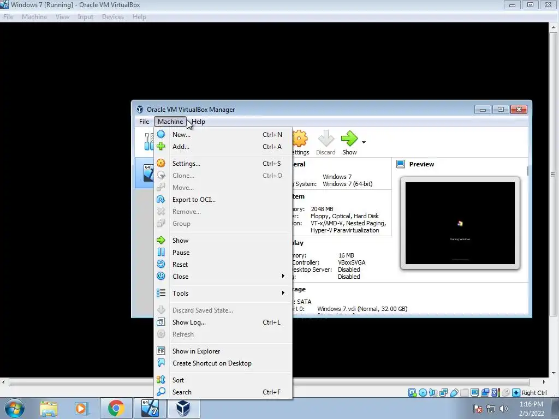Click the audio status bar icon
The width and height of the screenshot is (559, 419).
(x=433, y=393)
